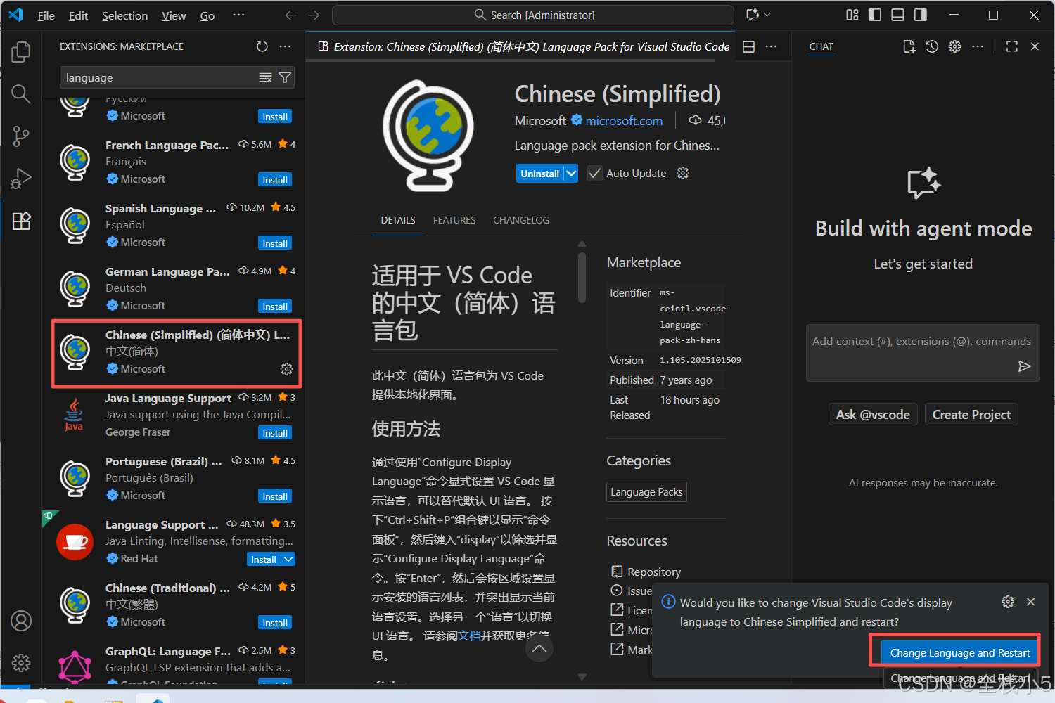Refresh the extensions marketplace list
Screen dimensions: 1055x703
262,46
